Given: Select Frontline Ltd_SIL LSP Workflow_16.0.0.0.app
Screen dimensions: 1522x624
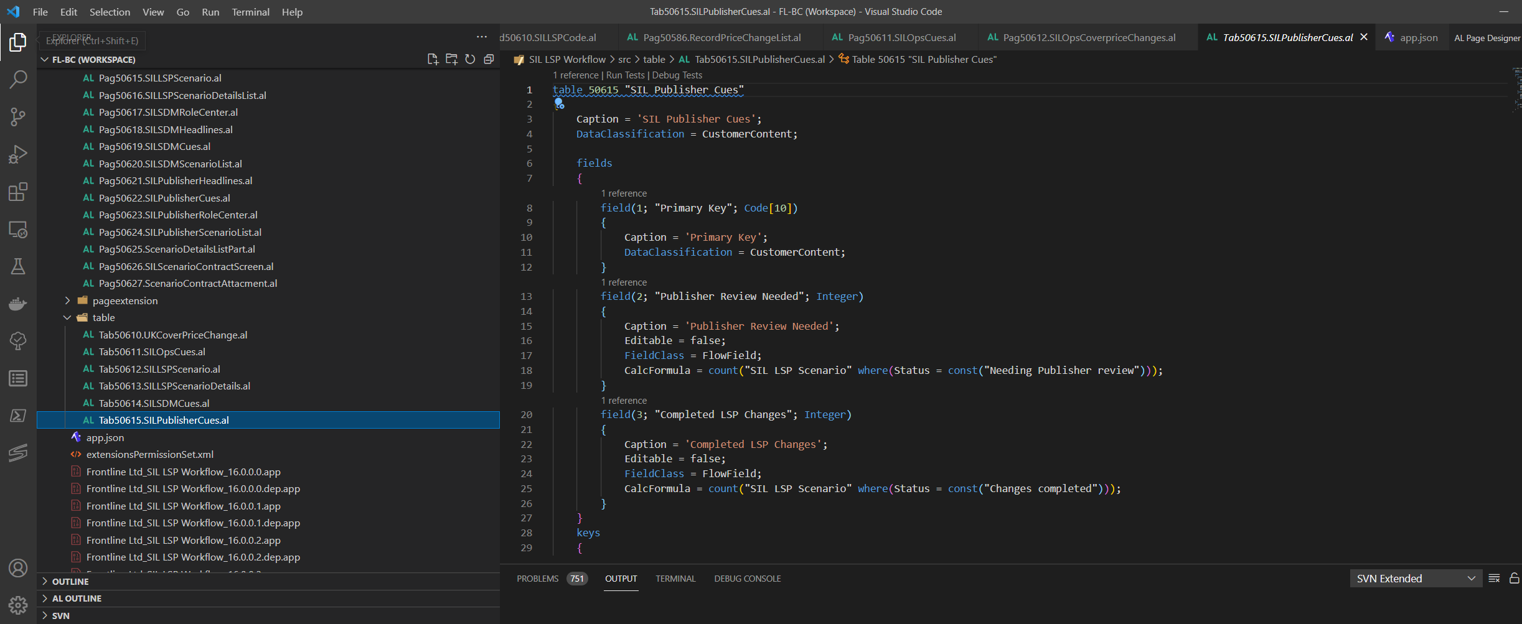Looking at the screenshot, I should tap(183, 472).
